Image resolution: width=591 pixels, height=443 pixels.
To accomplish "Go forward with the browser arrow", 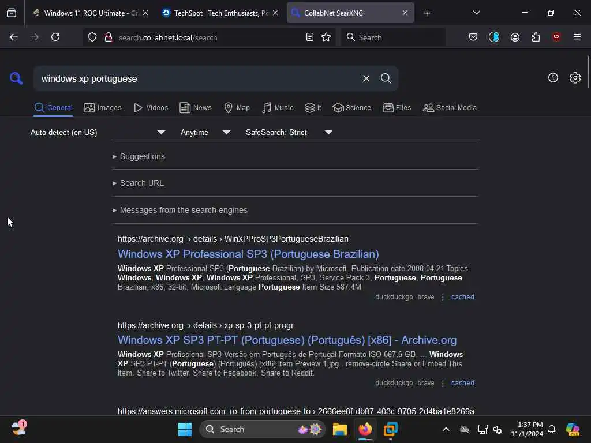I will (34, 37).
